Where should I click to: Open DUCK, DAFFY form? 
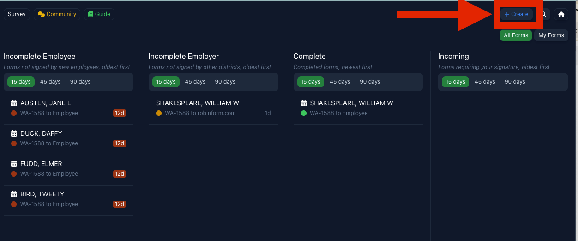[x=68, y=138]
